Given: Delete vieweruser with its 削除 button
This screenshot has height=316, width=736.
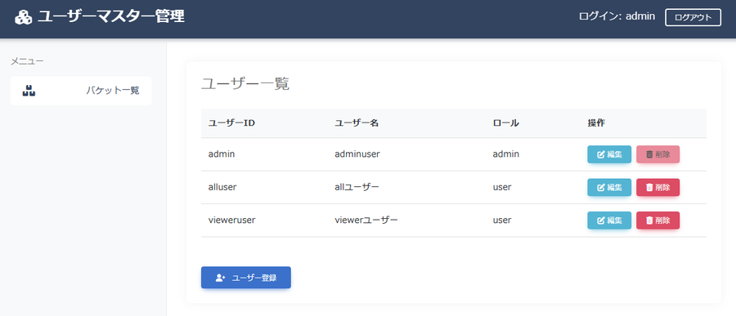Looking at the screenshot, I should [657, 220].
